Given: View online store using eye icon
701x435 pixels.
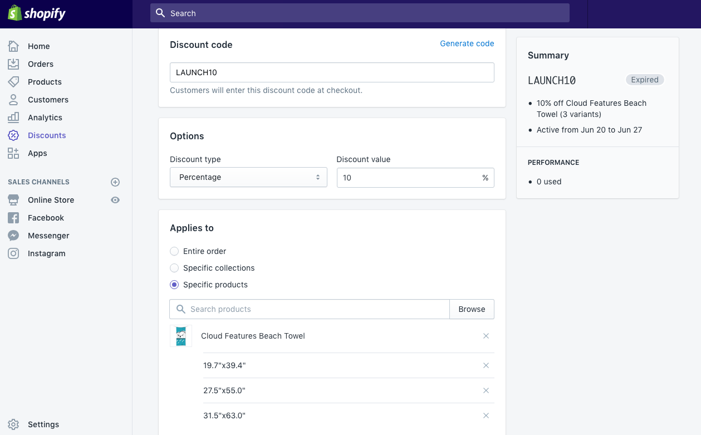Looking at the screenshot, I should pyautogui.click(x=115, y=200).
